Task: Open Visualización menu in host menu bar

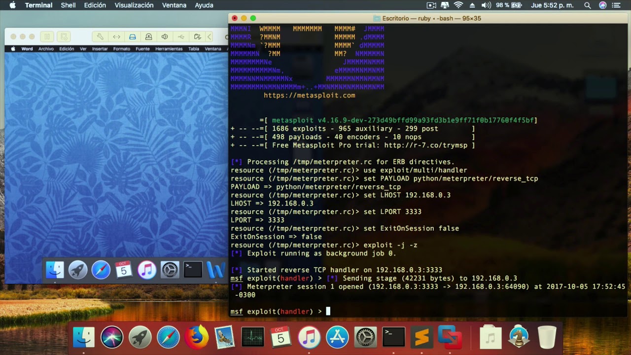Action: click(134, 5)
